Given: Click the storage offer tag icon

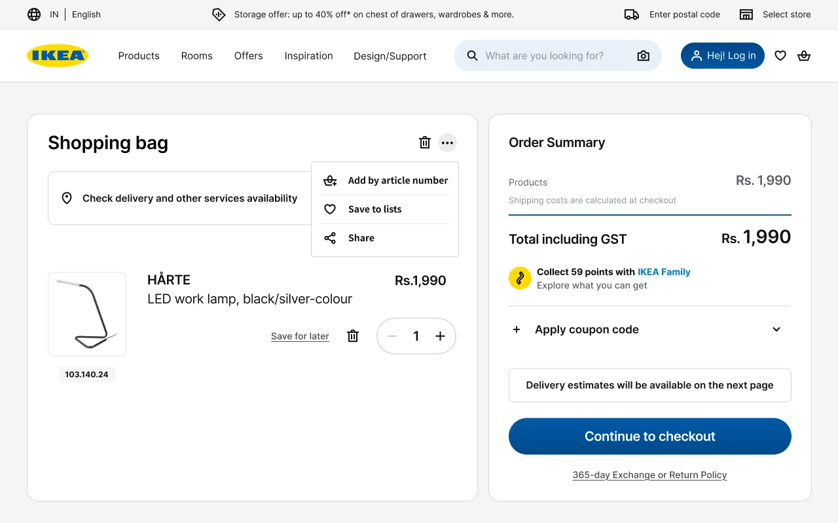Looking at the screenshot, I should [x=219, y=14].
